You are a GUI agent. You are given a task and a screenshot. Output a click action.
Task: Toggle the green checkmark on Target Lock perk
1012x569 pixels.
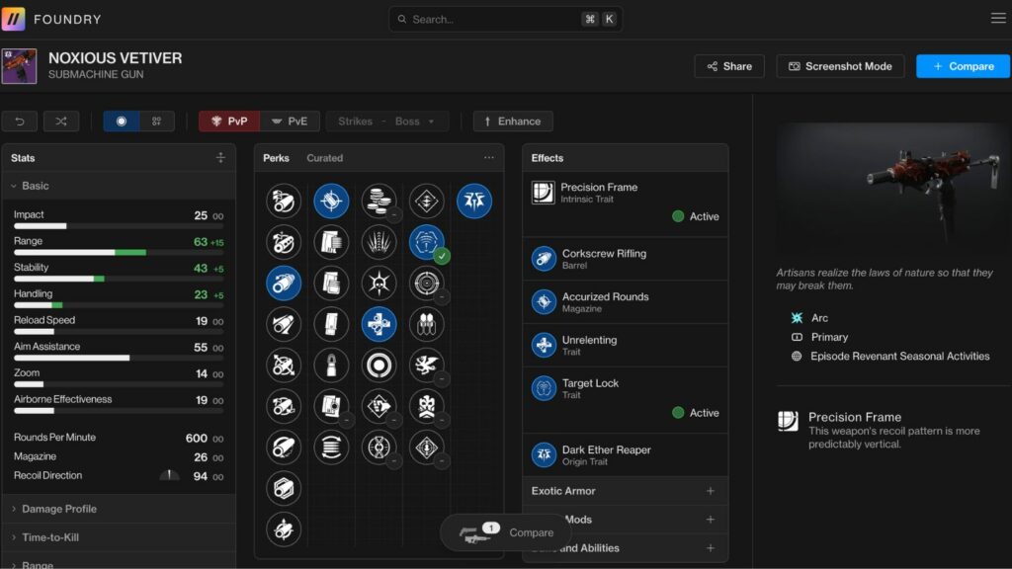tap(442, 256)
